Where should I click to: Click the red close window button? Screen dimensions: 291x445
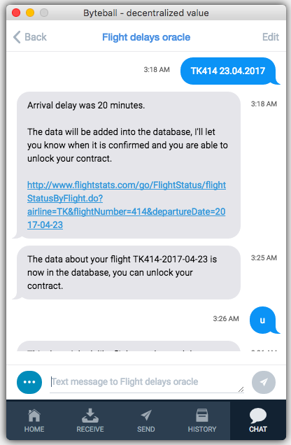[16, 13]
